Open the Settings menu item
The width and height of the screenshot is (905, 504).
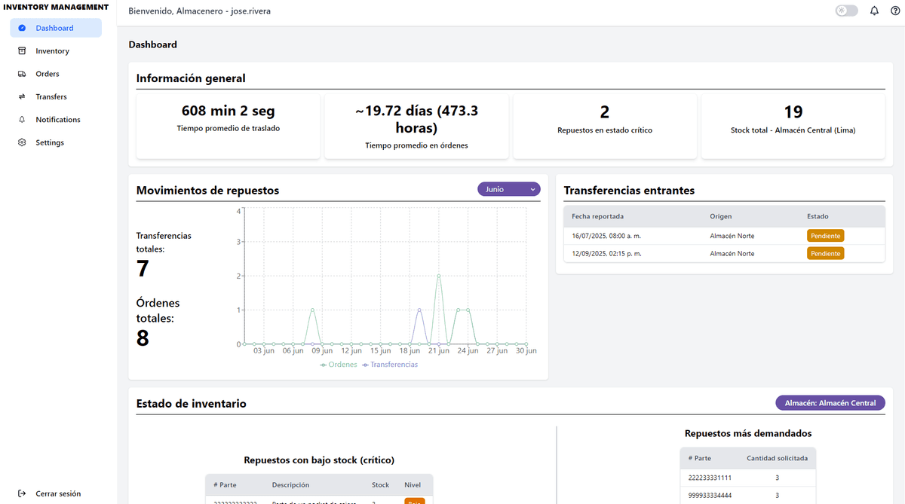tap(56, 142)
